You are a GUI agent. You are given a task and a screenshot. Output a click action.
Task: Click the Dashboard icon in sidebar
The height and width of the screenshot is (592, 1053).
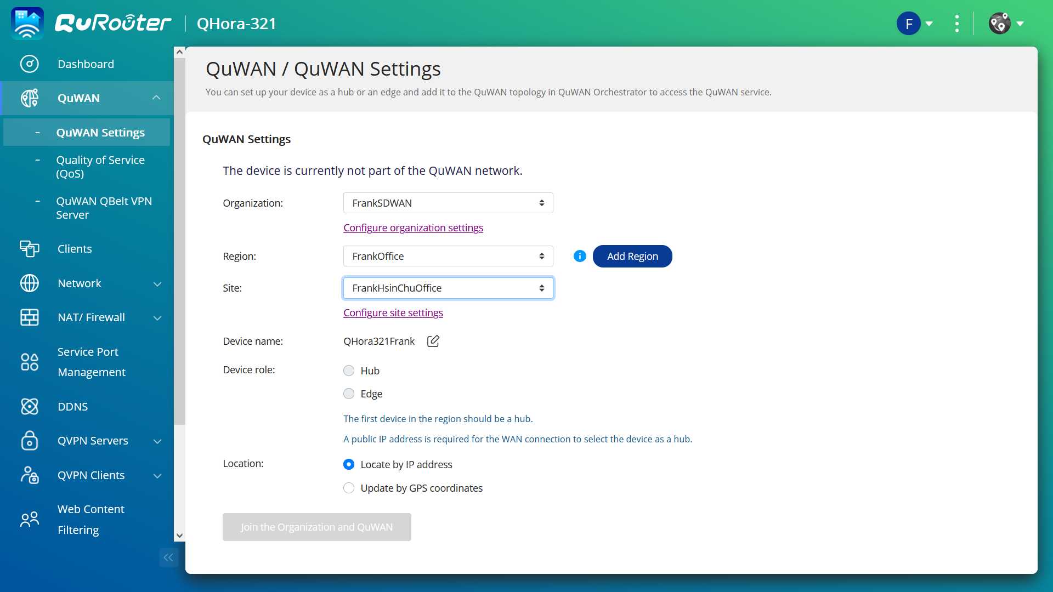click(x=30, y=63)
